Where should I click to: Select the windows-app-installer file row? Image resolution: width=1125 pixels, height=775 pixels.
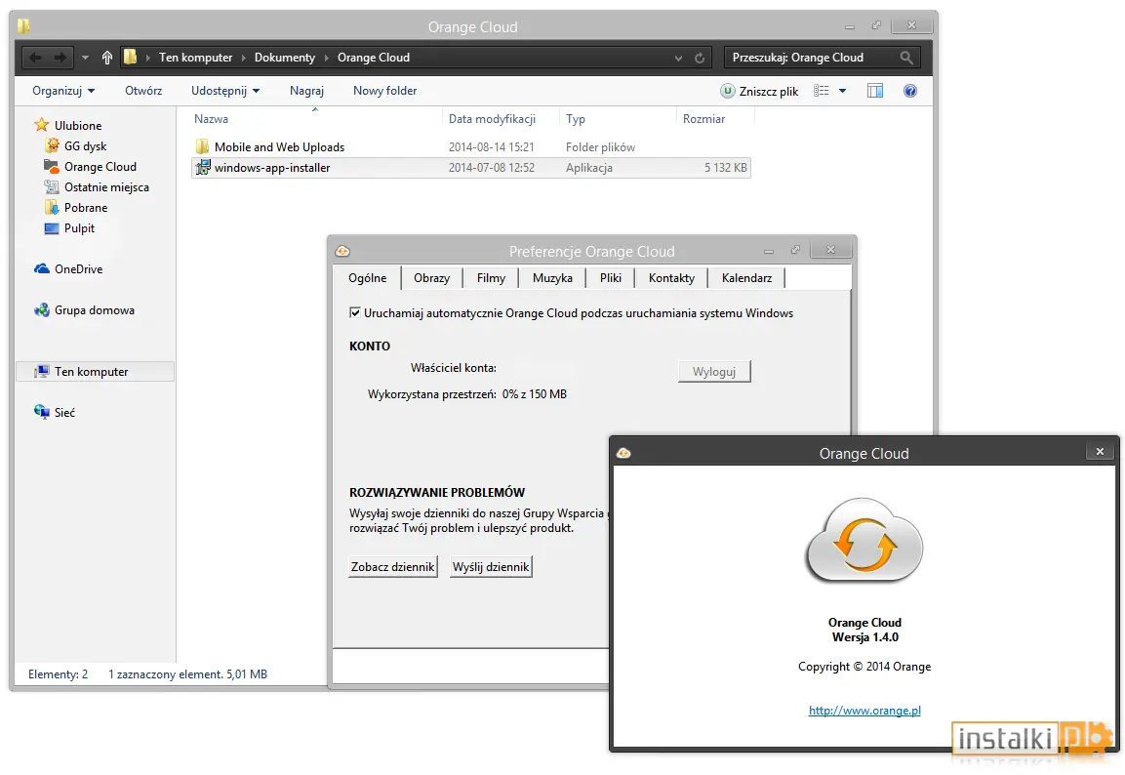[x=471, y=168]
